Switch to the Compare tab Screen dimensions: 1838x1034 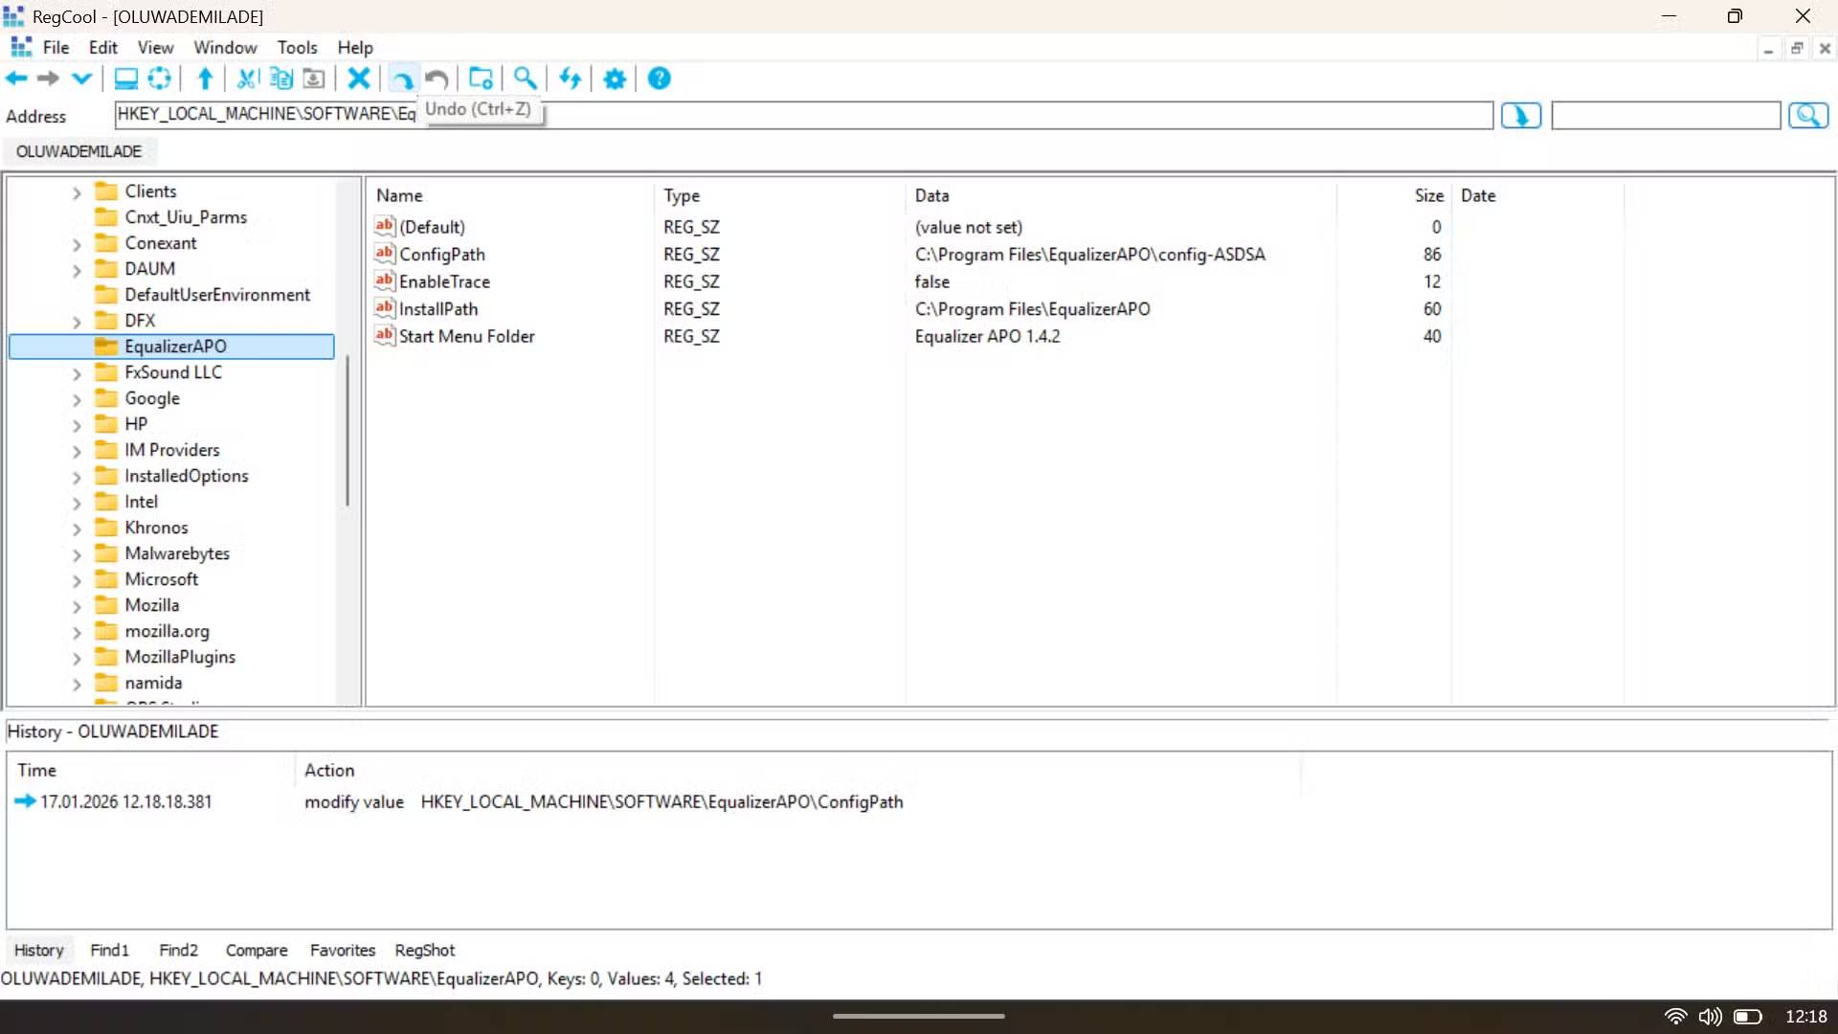point(256,950)
